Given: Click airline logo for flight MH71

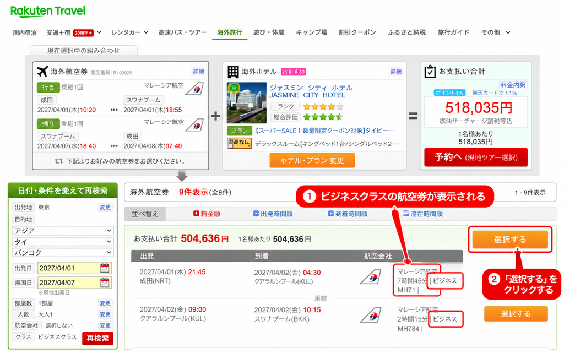Looking at the screenshot, I should point(371,277).
